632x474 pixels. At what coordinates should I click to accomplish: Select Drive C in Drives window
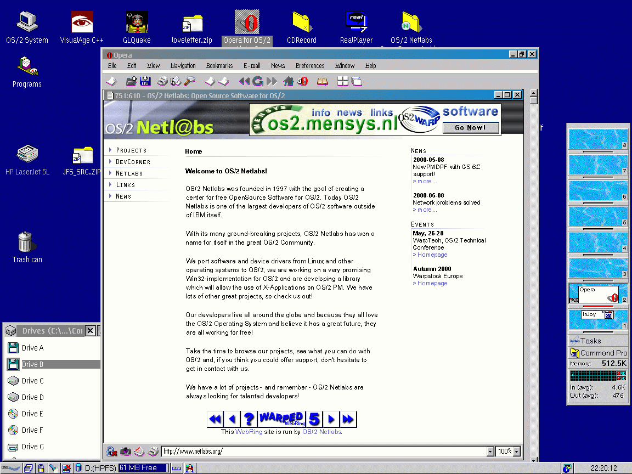tap(33, 381)
